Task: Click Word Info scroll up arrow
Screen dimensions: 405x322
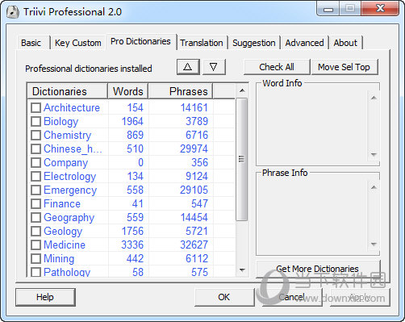Action: point(374,98)
